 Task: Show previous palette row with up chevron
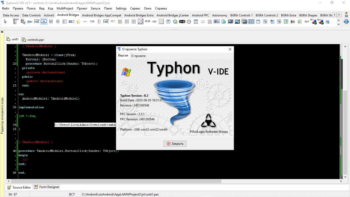coord(339,20)
